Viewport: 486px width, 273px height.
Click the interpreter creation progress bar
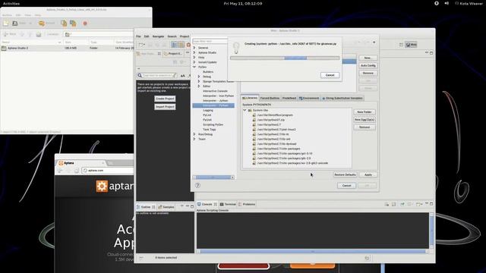click(x=285, y=58)
